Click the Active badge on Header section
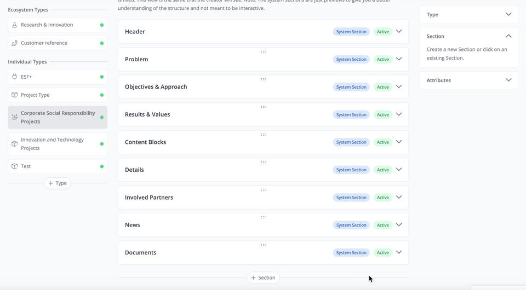Screen dimensions: 526x290 tap(383, 32)
